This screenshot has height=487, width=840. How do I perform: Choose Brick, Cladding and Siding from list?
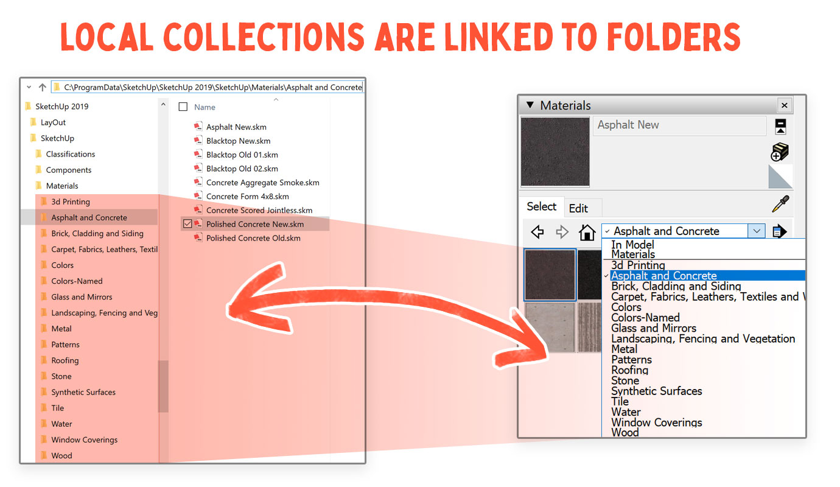pos(676,286)
